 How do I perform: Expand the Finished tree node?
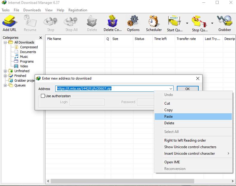pyautogui.click(x=5, y=76)
